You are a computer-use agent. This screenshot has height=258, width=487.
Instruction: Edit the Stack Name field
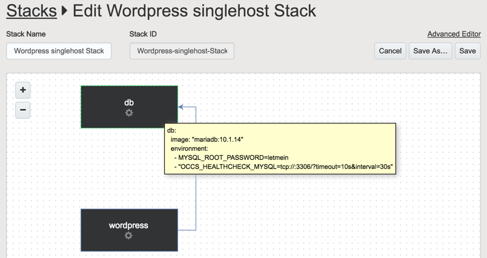(59, 51)
